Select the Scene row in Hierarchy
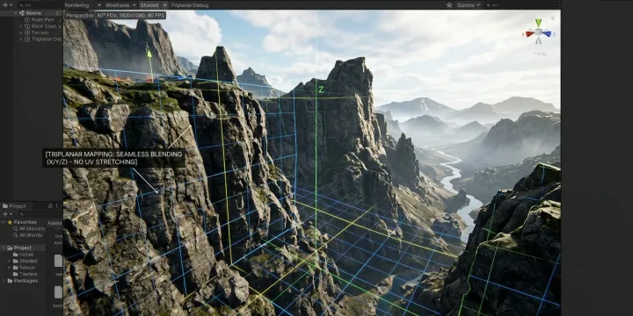 31,13
